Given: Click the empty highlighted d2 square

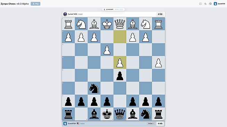Looking at the screenshot, I should (120, 37).
